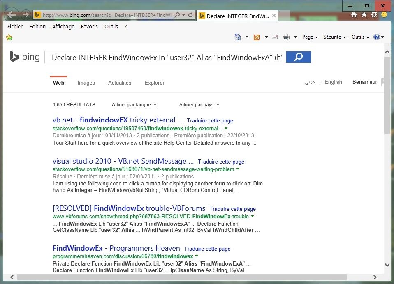Click the Bing search query field
Viewport: 394px width, 284px height.
165,58
